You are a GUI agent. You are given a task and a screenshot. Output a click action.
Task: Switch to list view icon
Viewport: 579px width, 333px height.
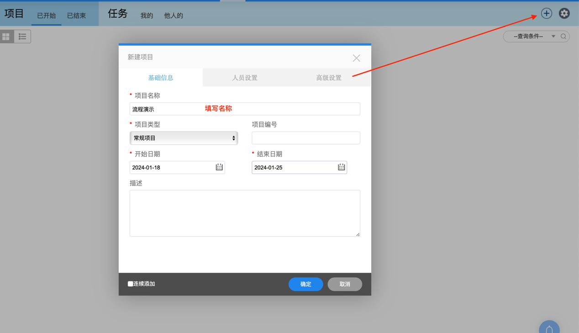point(22,36)
